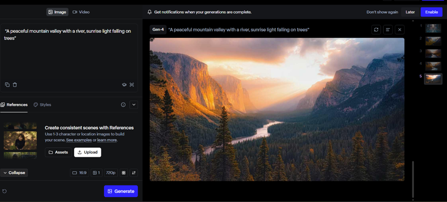Screen dimensions: 447x202
Task: Click the info icon beside Styles
Action: coord(123,105)
